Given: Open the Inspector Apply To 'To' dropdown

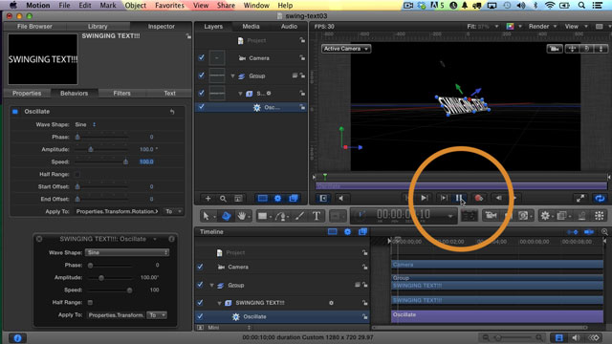Looking at the screenshot, I should 173,211.
